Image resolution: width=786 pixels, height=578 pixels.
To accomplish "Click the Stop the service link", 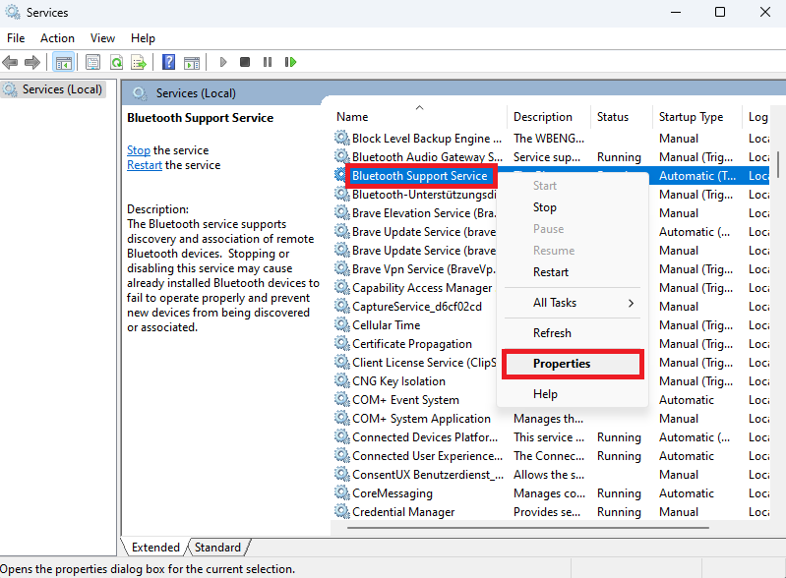I will tap(139, 150).
